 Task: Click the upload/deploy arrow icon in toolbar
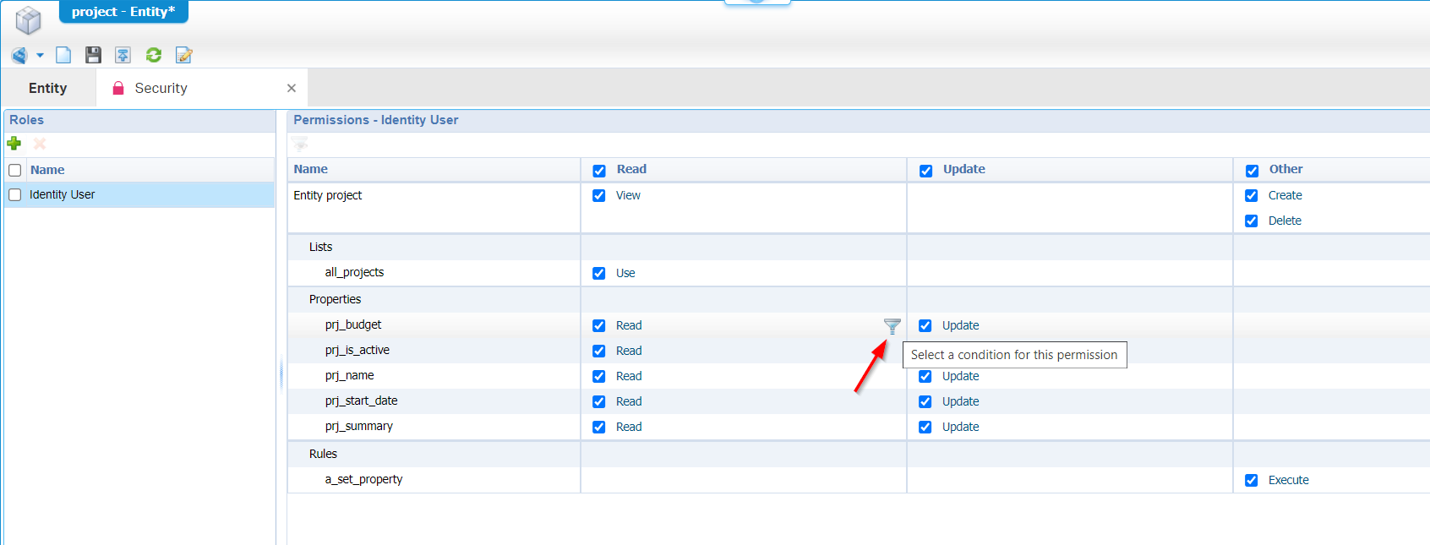click(x=123, y=56)
